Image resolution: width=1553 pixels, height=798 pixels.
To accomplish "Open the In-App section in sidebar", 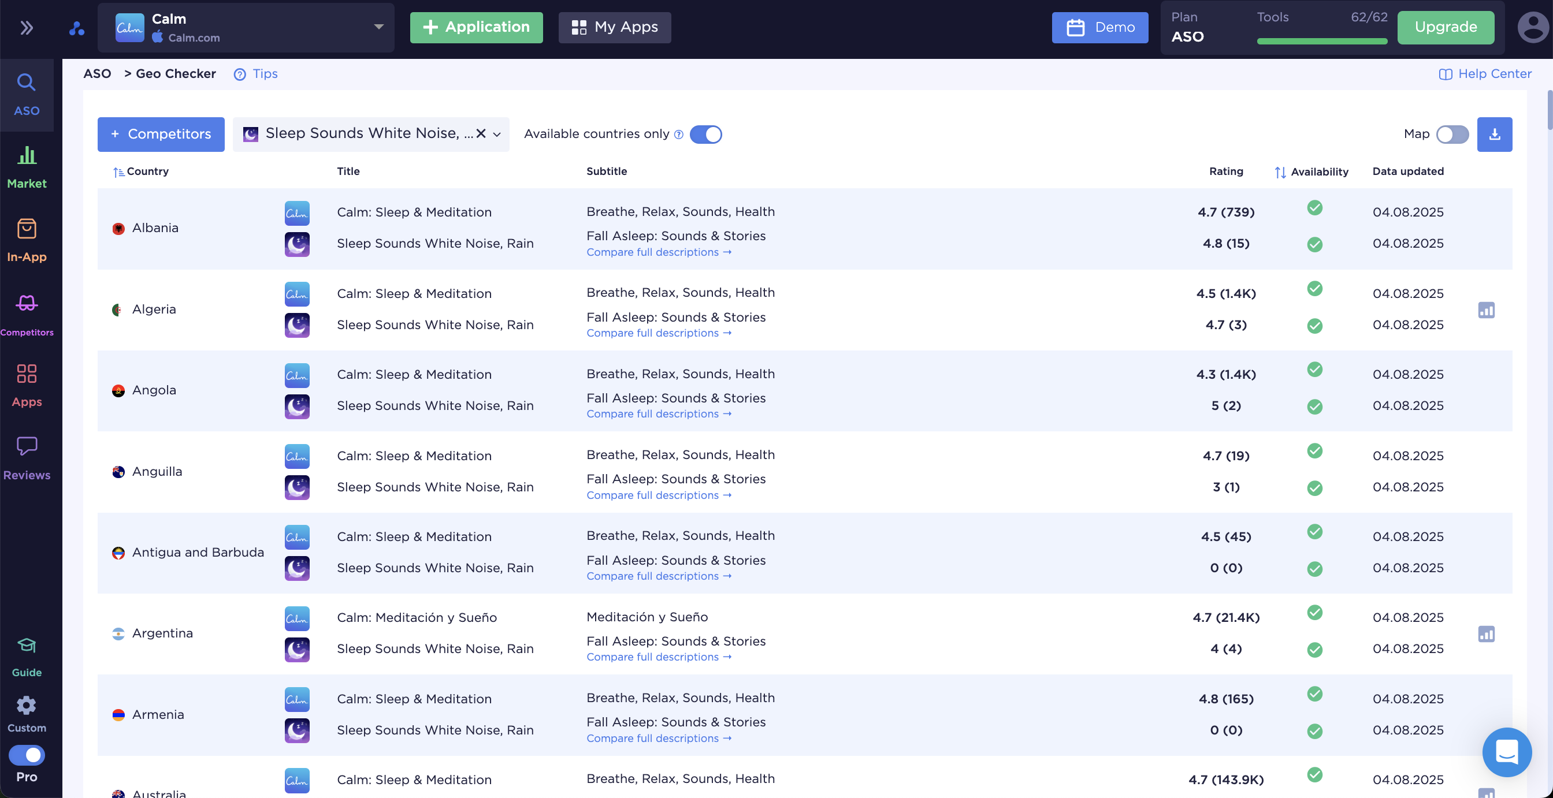I will (x=27, y=240).
